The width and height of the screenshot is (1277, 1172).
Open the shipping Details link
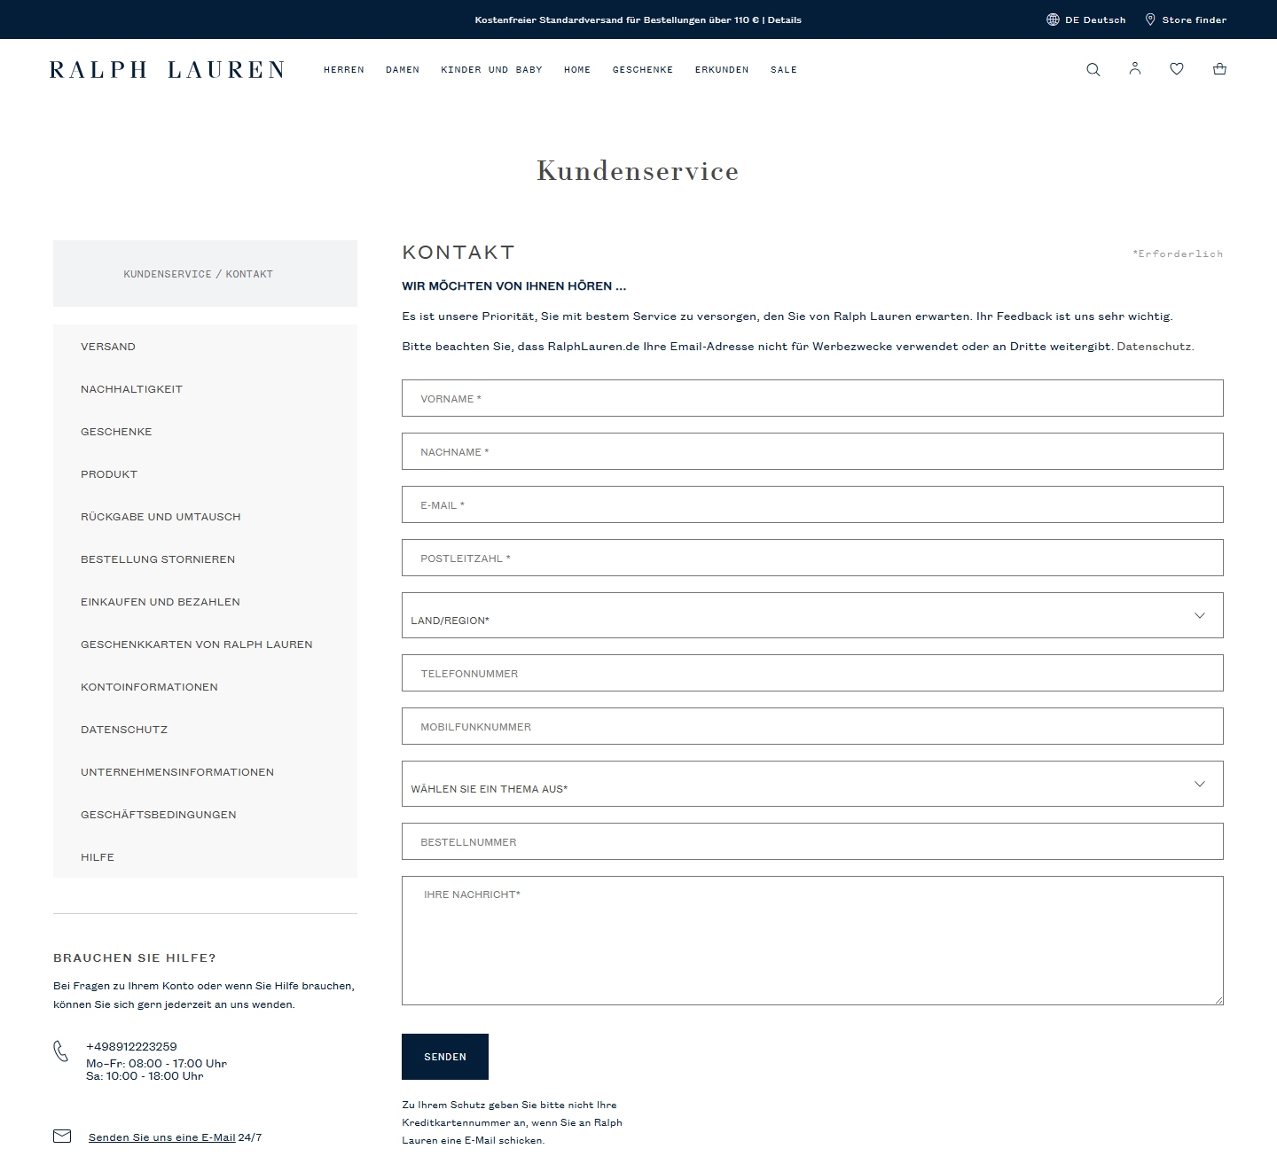click(785, 20)
